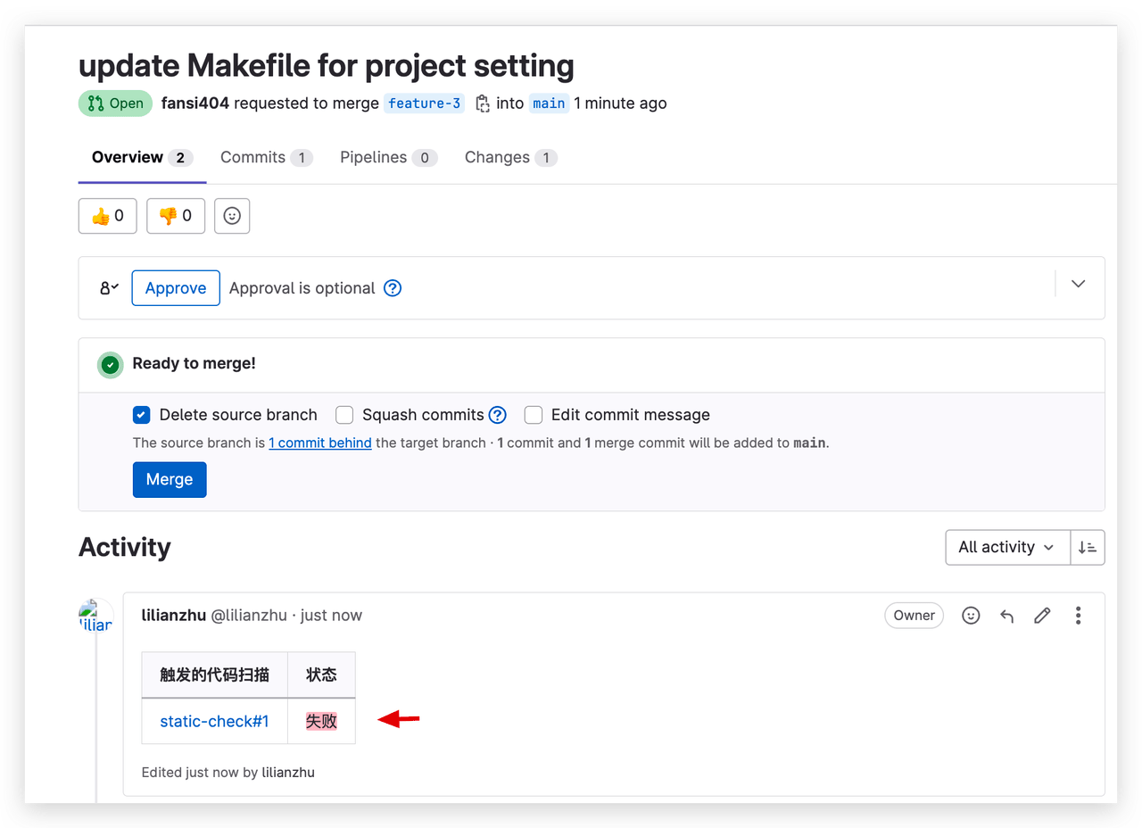Viewport: 1142px width, 828px height.
Task: Enable the Edit commit message checkbox
Action: (x=534, y=415)
